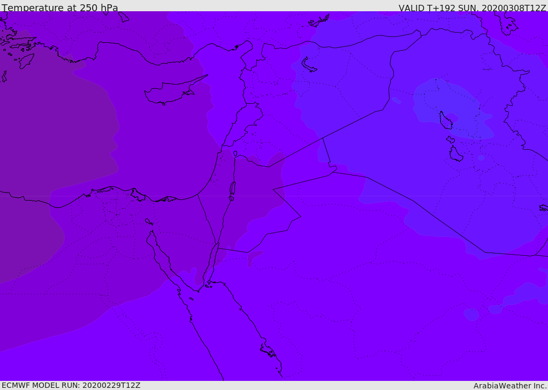Click the ECMWF MODEL RUN text
The height and width of the screenshot is (390, 548).
[x=71, y=385]
